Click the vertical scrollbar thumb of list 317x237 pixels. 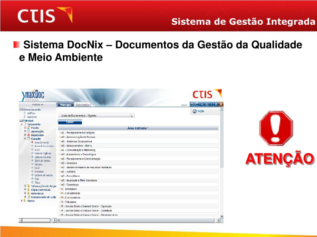222,139
